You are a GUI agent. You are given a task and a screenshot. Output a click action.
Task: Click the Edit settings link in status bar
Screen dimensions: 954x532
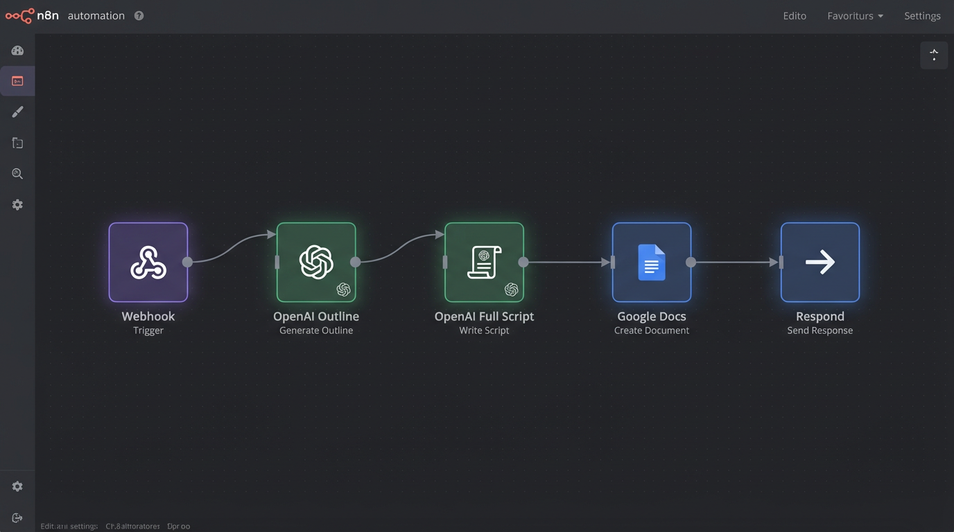pos(69,526)
